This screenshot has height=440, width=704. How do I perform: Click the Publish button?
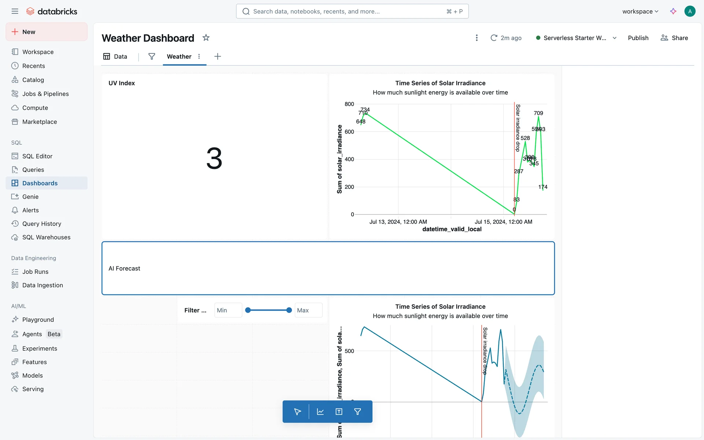(638, 38)
